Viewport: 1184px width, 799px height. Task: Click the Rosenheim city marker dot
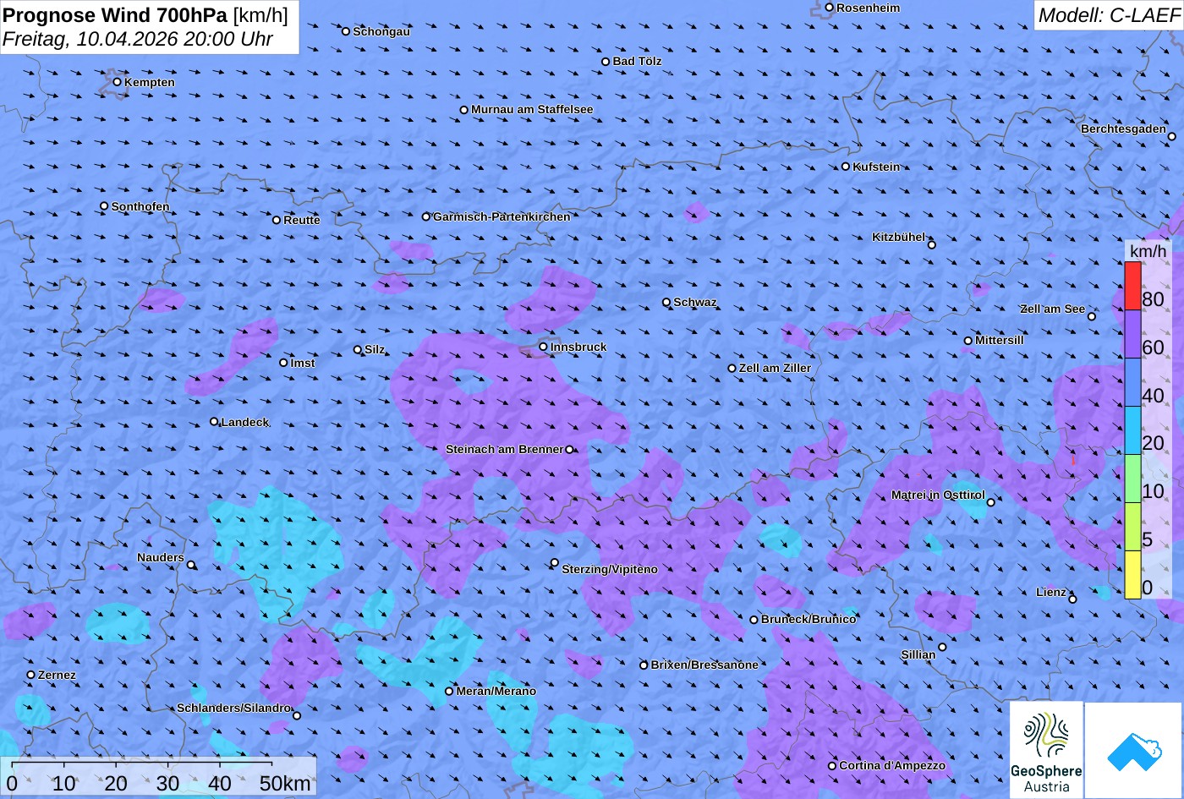tap(830, 8)
